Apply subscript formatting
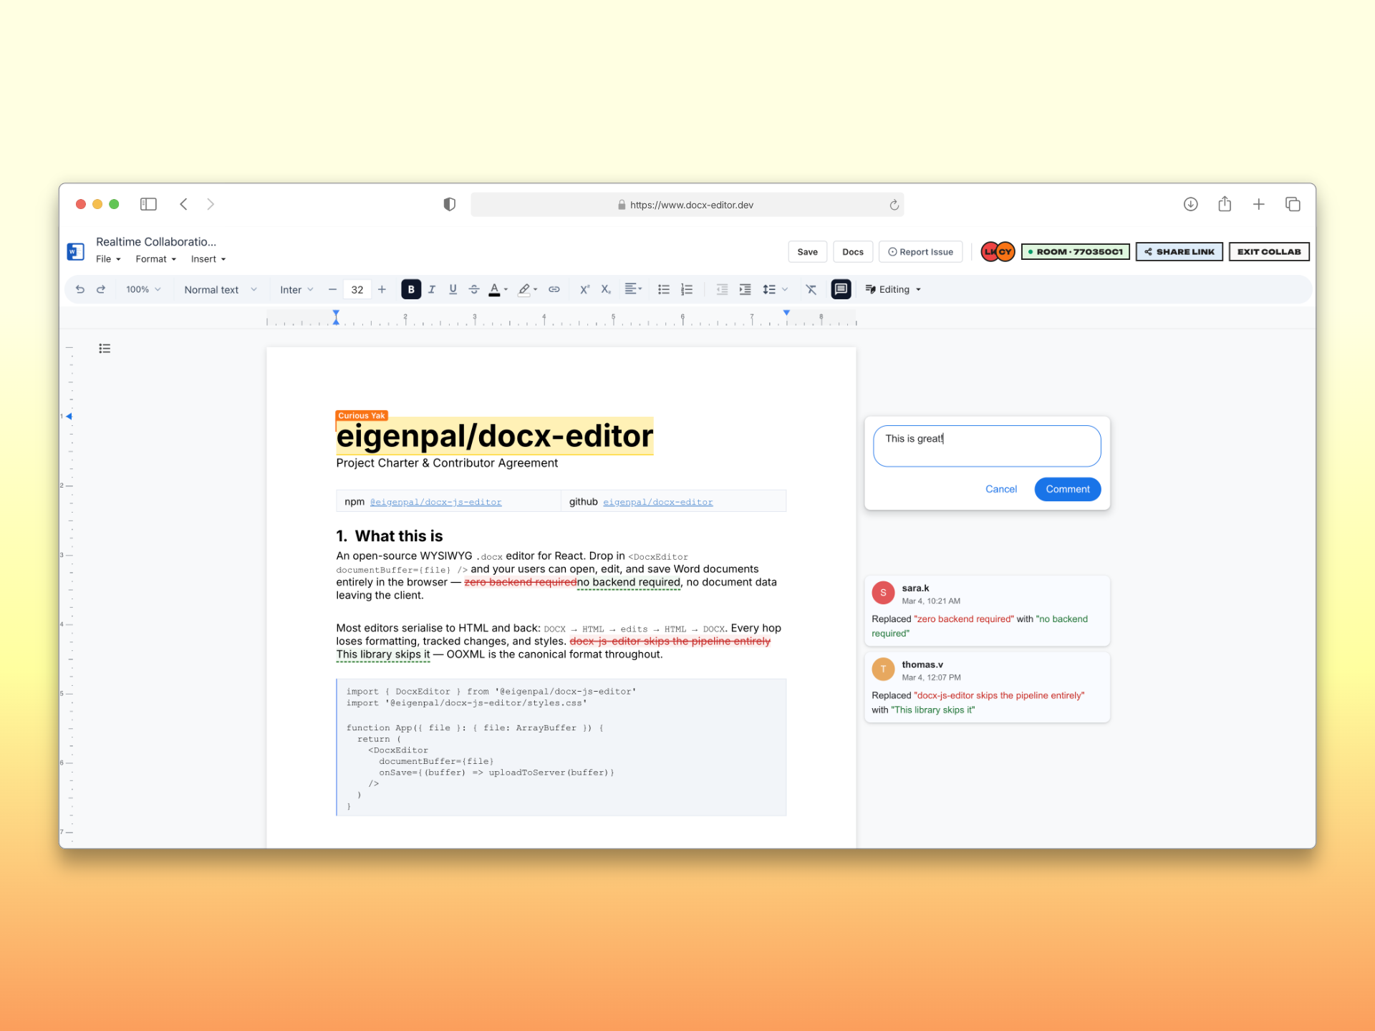 click(606, 289)
